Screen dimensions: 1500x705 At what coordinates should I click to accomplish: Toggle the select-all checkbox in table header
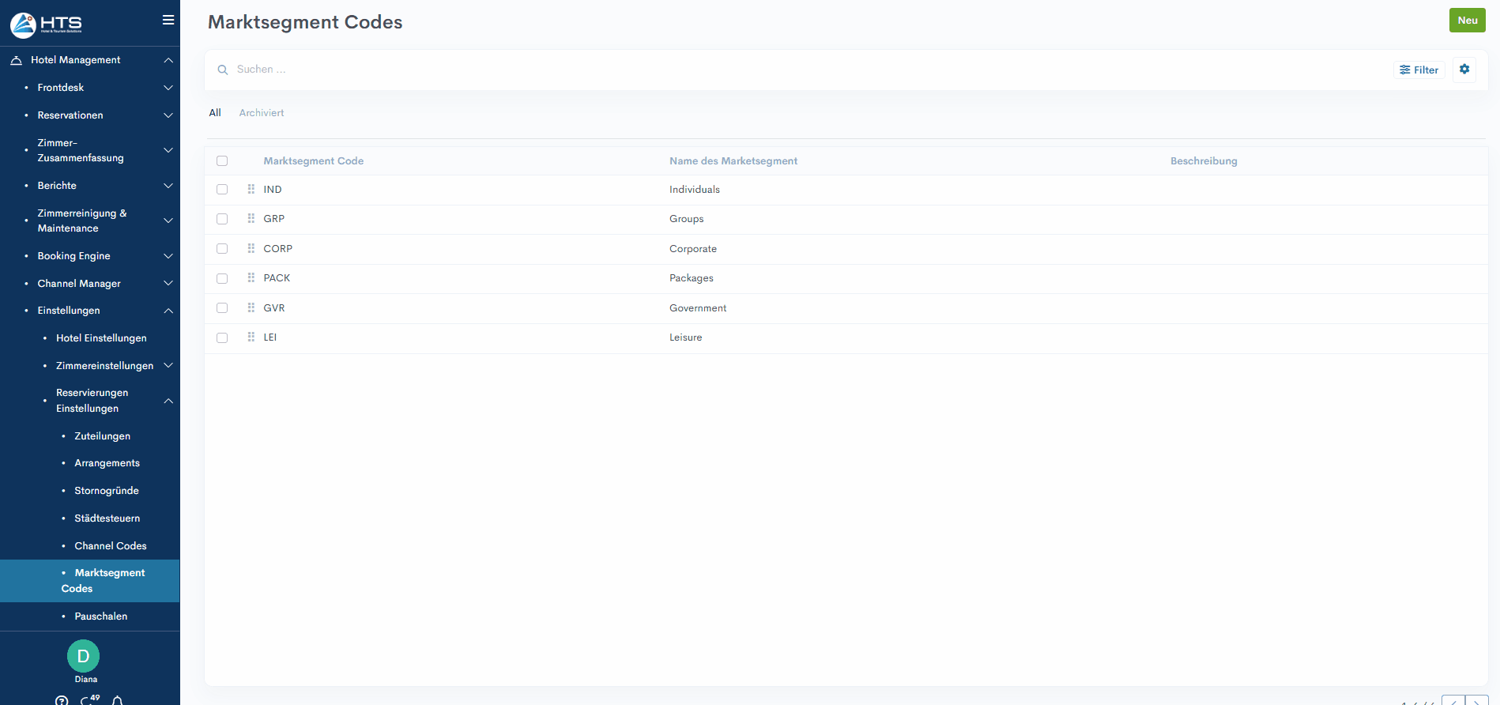(222, 161)
